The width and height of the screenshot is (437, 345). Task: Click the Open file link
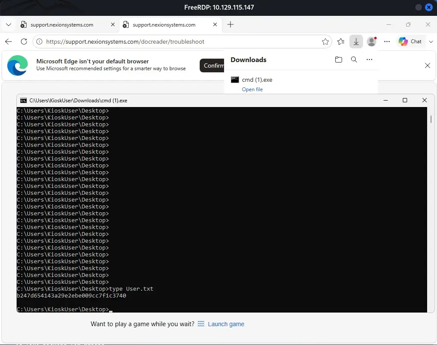point(252,89)
